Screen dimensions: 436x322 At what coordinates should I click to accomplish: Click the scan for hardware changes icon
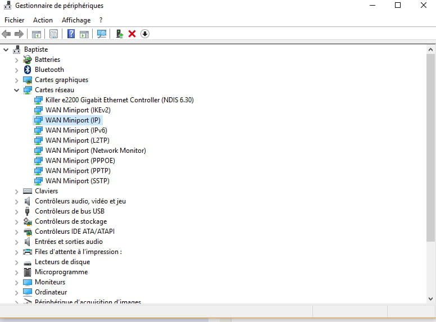click(x=102, y=34)
